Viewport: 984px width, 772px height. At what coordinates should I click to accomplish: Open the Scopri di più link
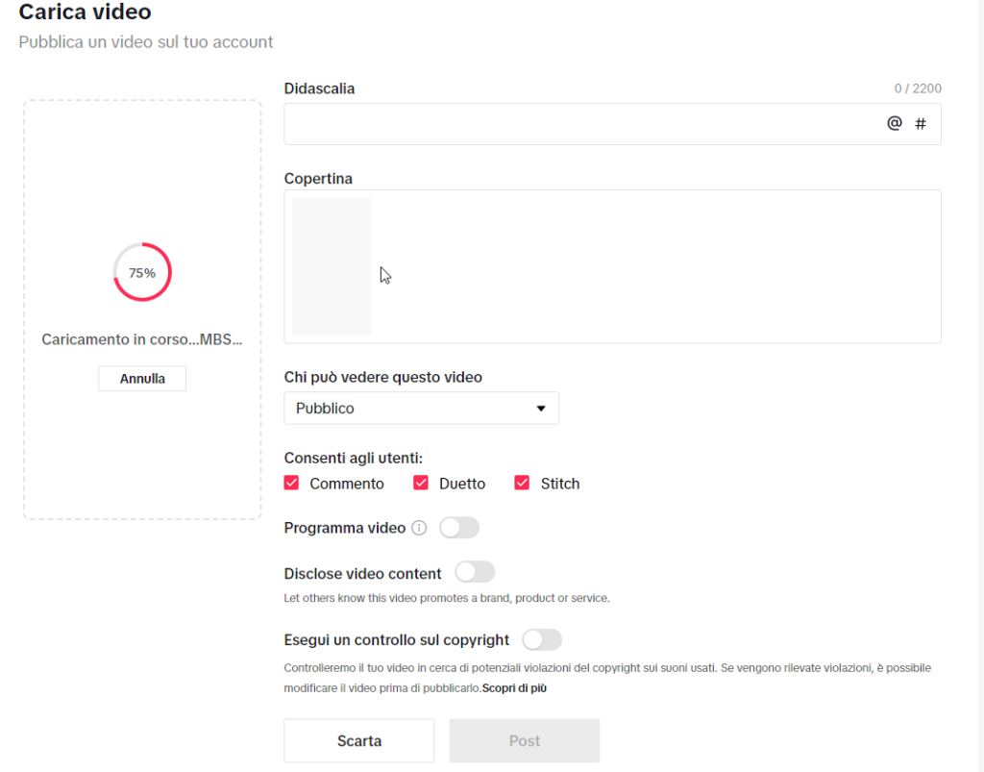coord(514,688)
